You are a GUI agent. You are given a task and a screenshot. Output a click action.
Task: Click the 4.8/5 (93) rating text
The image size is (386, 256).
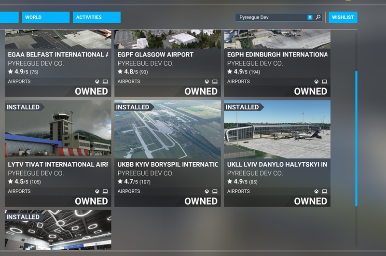[x=136, y=71]
